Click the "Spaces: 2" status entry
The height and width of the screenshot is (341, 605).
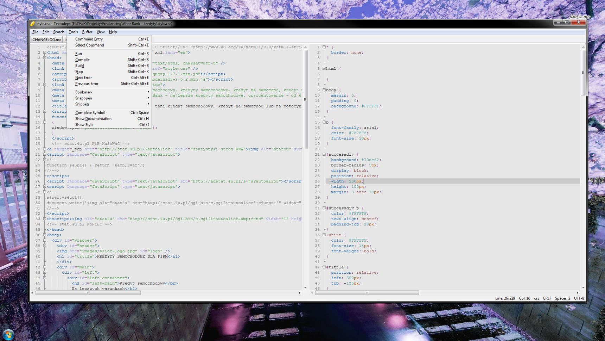[562, 298]
